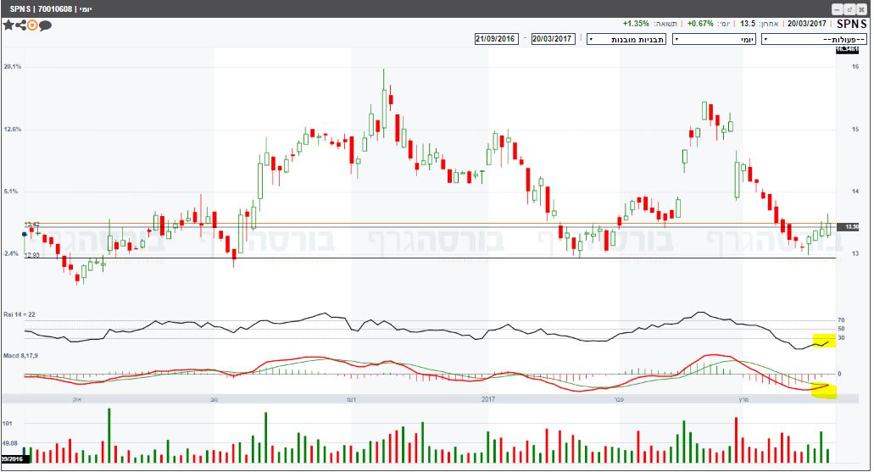
Task: Click the 20.1% percentage axis label
Action: [x=12, y=67]
